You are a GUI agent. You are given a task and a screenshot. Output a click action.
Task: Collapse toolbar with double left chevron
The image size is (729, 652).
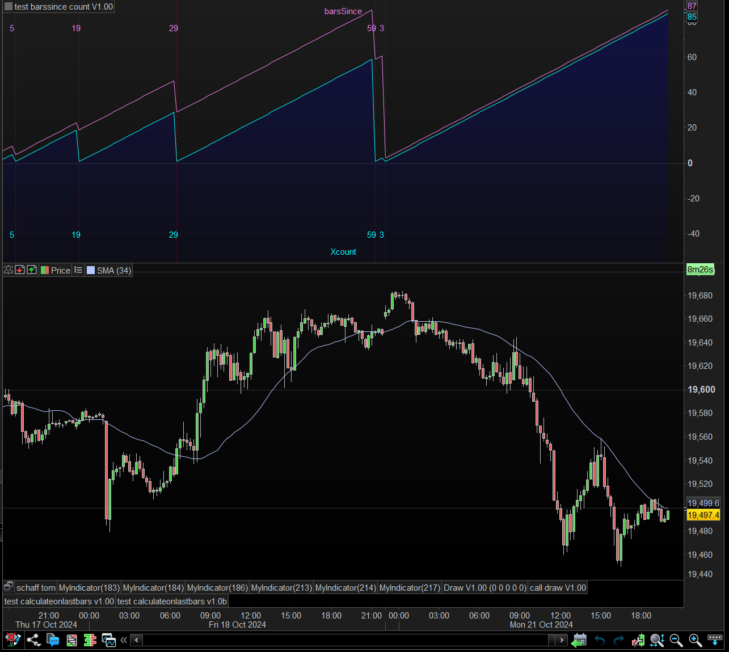point(124,640)
